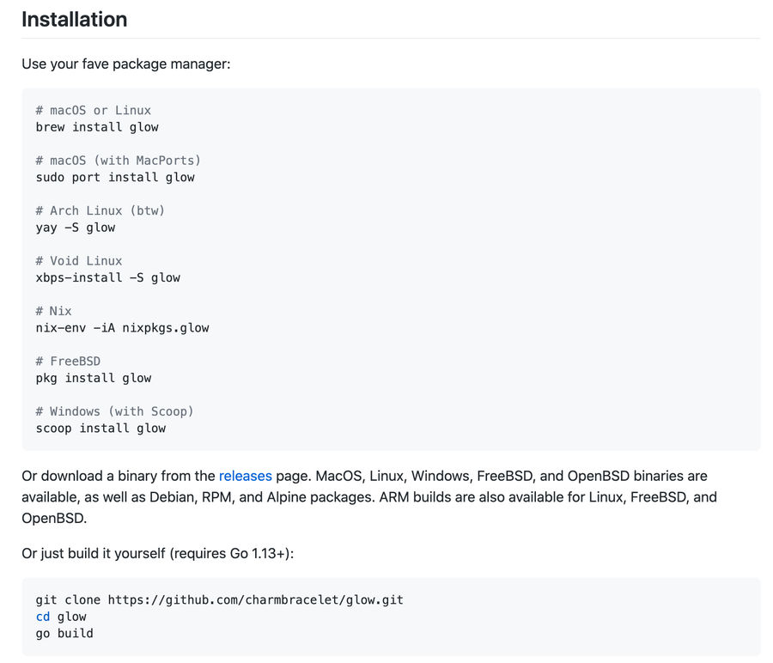This screenshot has width=773, height=663.
Task: Click the '# FreeBSD' comment
Action: pyautogui.click(x=68, y=362)
